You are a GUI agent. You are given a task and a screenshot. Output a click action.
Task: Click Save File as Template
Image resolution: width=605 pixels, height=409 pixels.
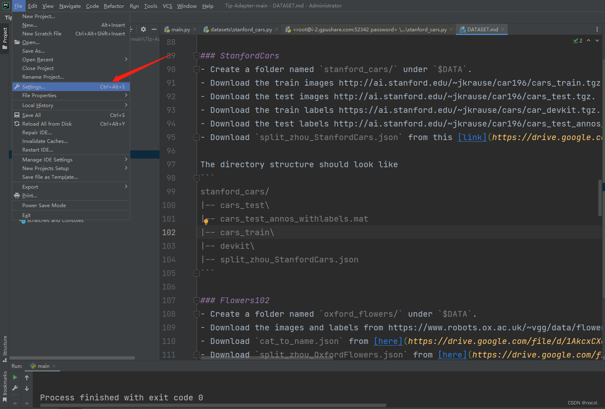point(71,177)
